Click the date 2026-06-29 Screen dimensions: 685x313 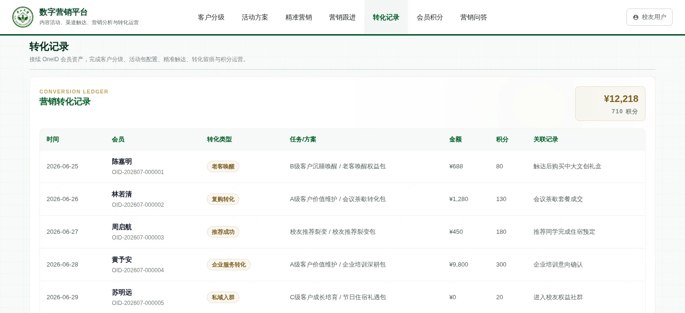coord(62,297)
